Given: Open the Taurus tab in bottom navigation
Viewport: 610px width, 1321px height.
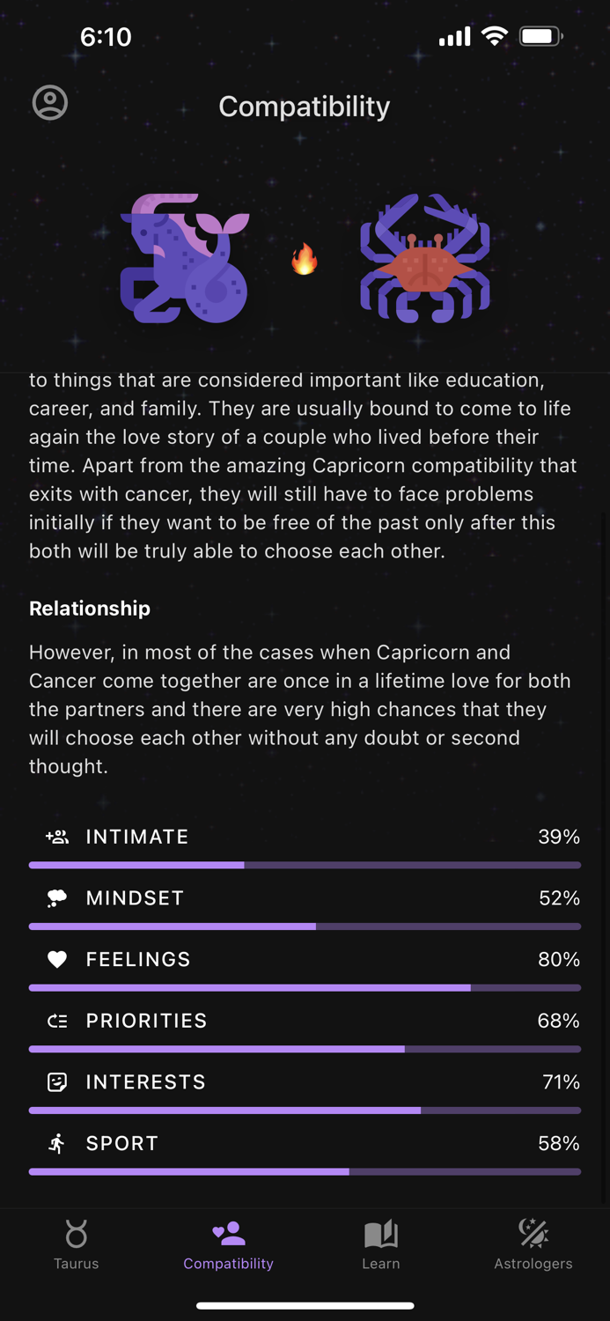Looking at the screenshot, I should click(x=76, y=1244).
